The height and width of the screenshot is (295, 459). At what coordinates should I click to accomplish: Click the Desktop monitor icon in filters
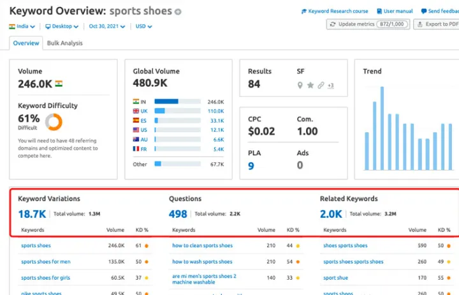(48, 26)
